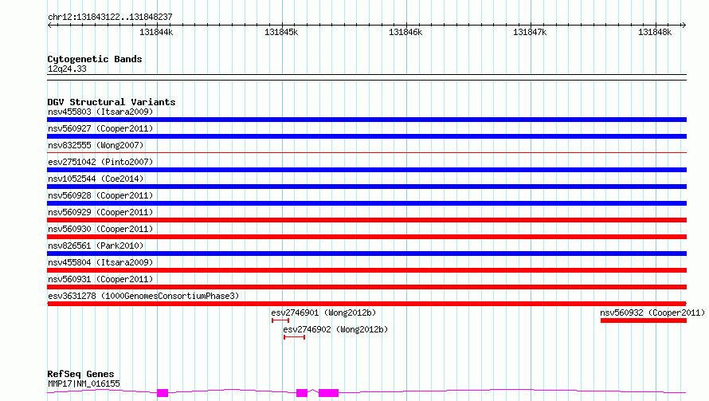Click the nsv560928 (Cooper2011) label

pos(100,195)
